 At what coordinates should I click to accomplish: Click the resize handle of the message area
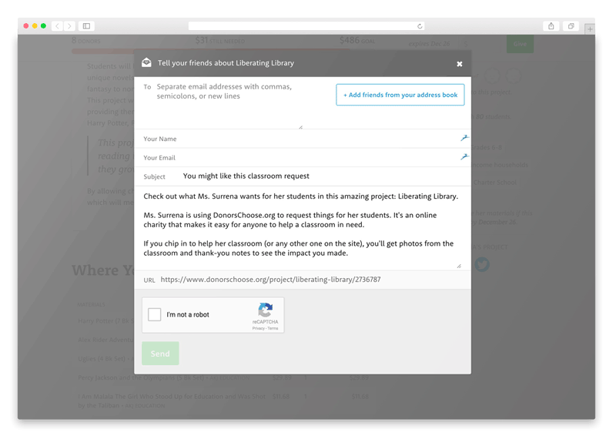coord(459,266)
